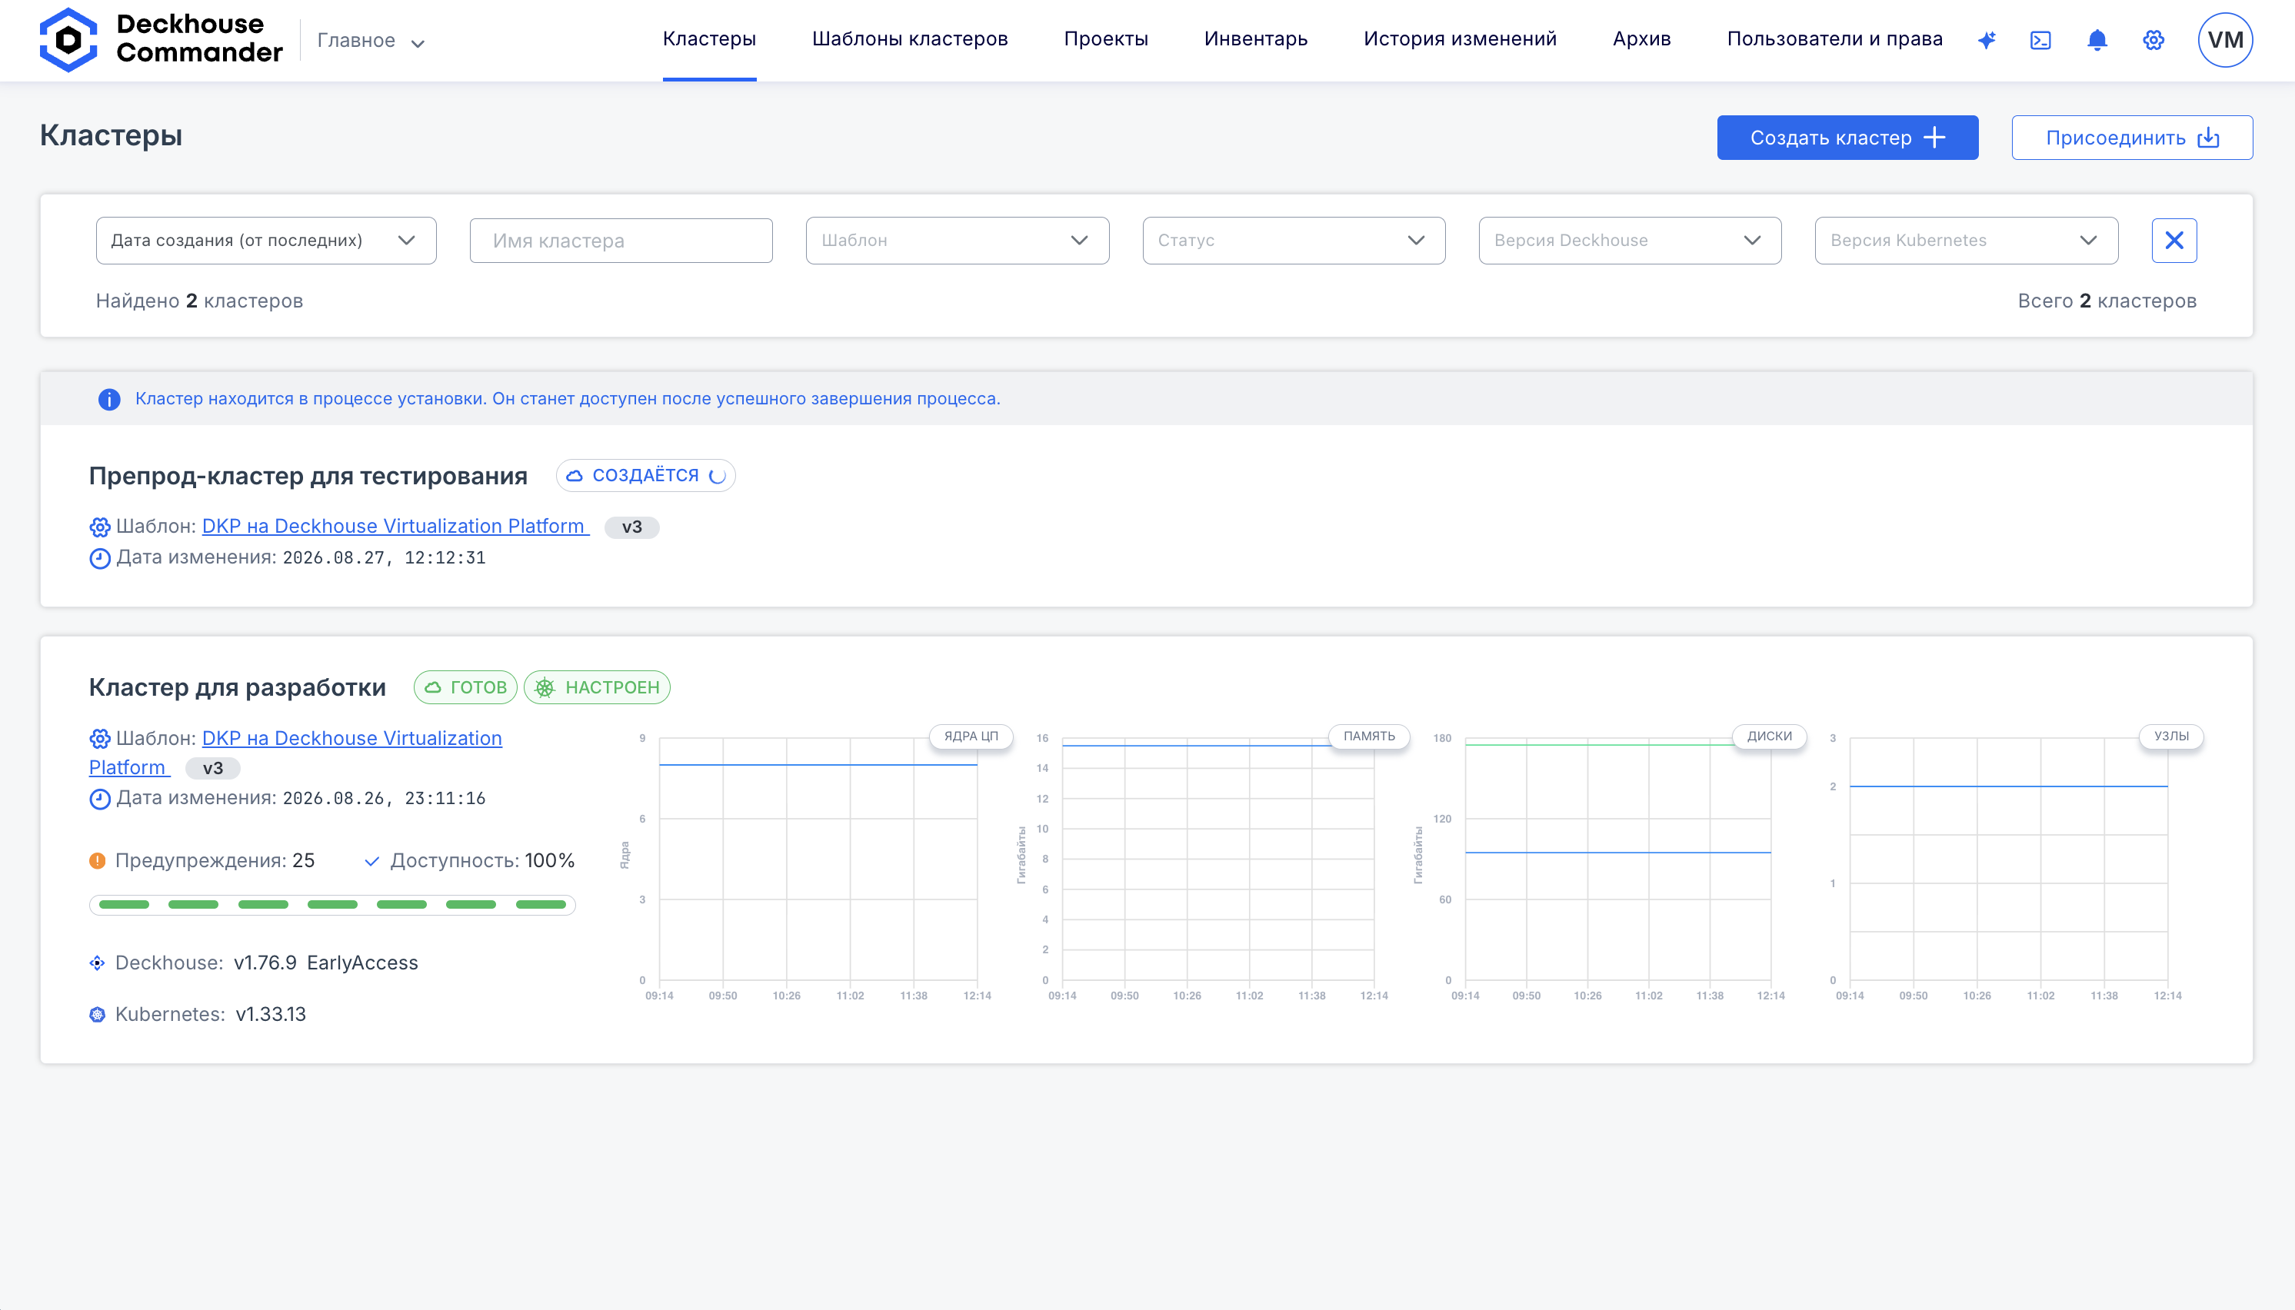Open the terminal console icon
2295x1310 pixels.
pos(2041,39)
